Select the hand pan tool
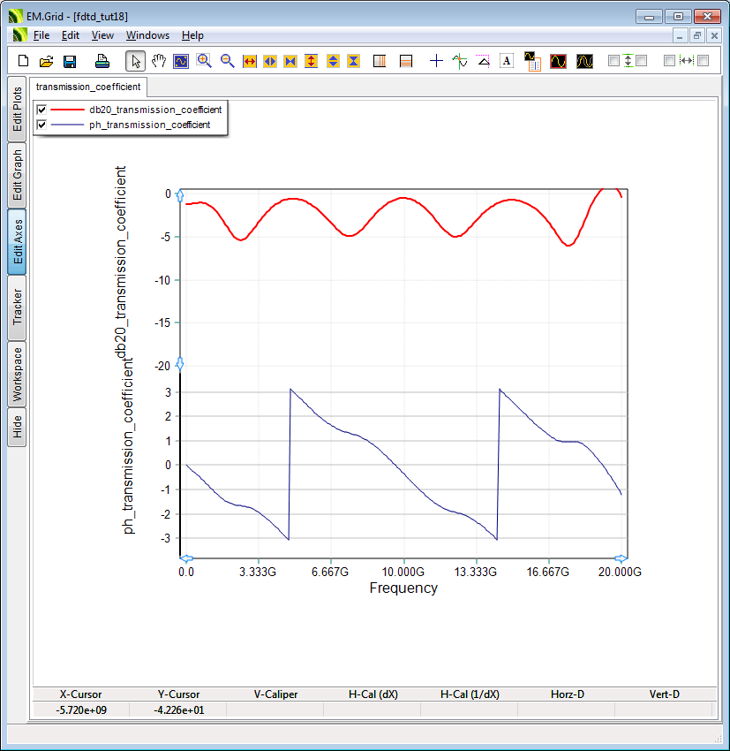 click(158, 61)
